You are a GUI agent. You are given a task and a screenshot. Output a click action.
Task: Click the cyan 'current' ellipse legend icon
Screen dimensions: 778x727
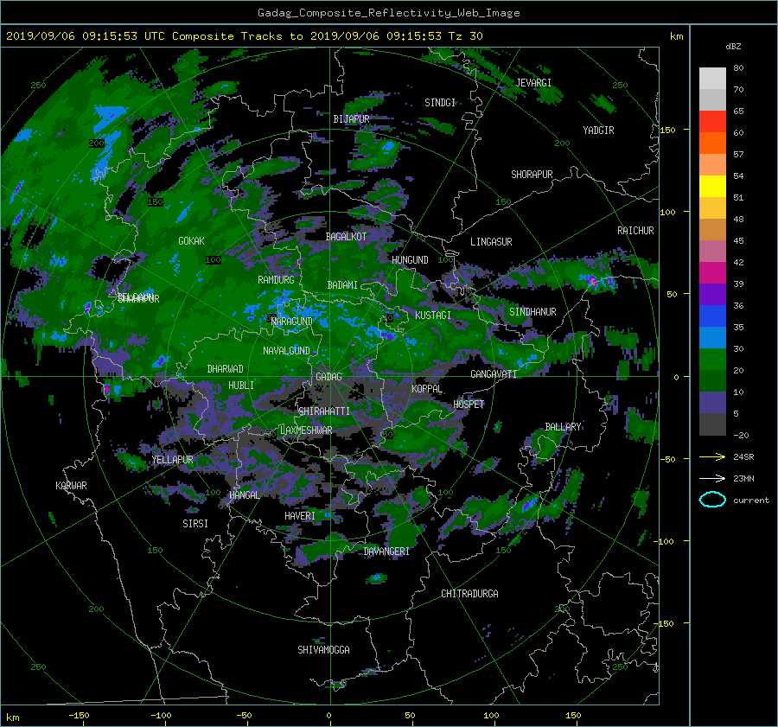712,500
